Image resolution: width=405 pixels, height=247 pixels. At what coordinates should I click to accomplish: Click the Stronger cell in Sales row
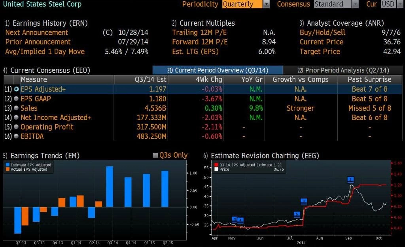[301, 108]
